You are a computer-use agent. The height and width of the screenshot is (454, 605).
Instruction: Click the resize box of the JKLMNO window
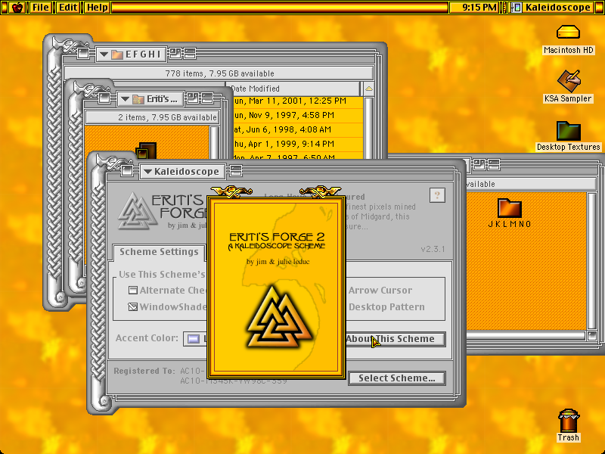tap(592, 336)
